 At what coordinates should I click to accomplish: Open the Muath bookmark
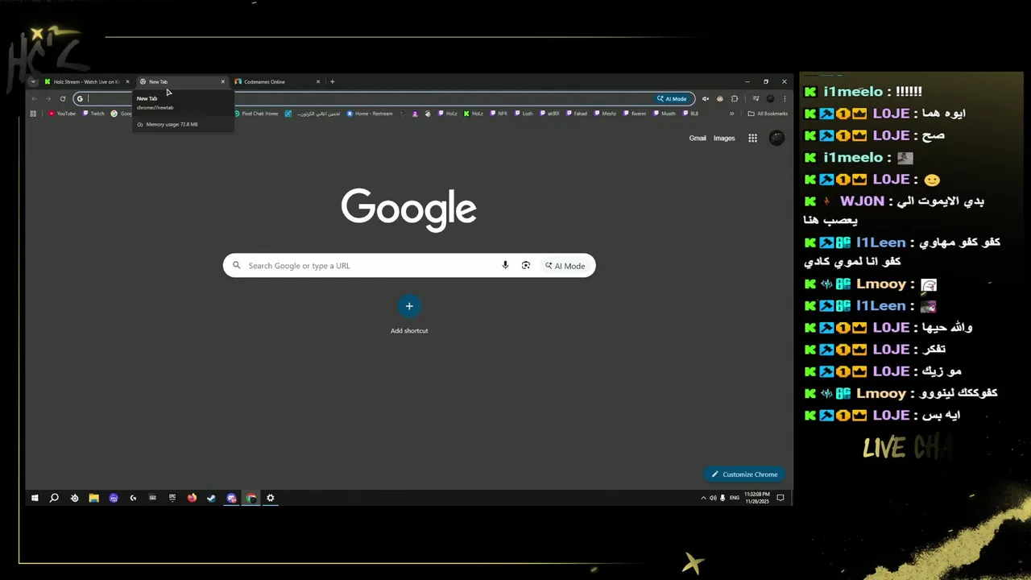coord(664,114)
